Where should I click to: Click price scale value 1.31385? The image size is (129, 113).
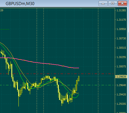[121, 10]
